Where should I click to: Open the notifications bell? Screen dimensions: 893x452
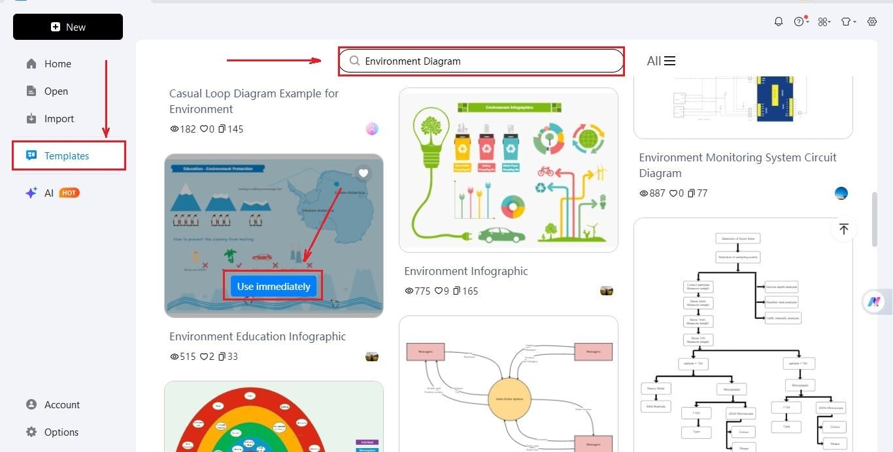779,21
